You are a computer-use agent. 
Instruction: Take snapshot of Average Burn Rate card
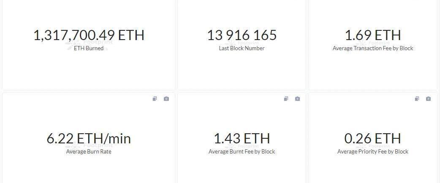[x=166, y=99]
